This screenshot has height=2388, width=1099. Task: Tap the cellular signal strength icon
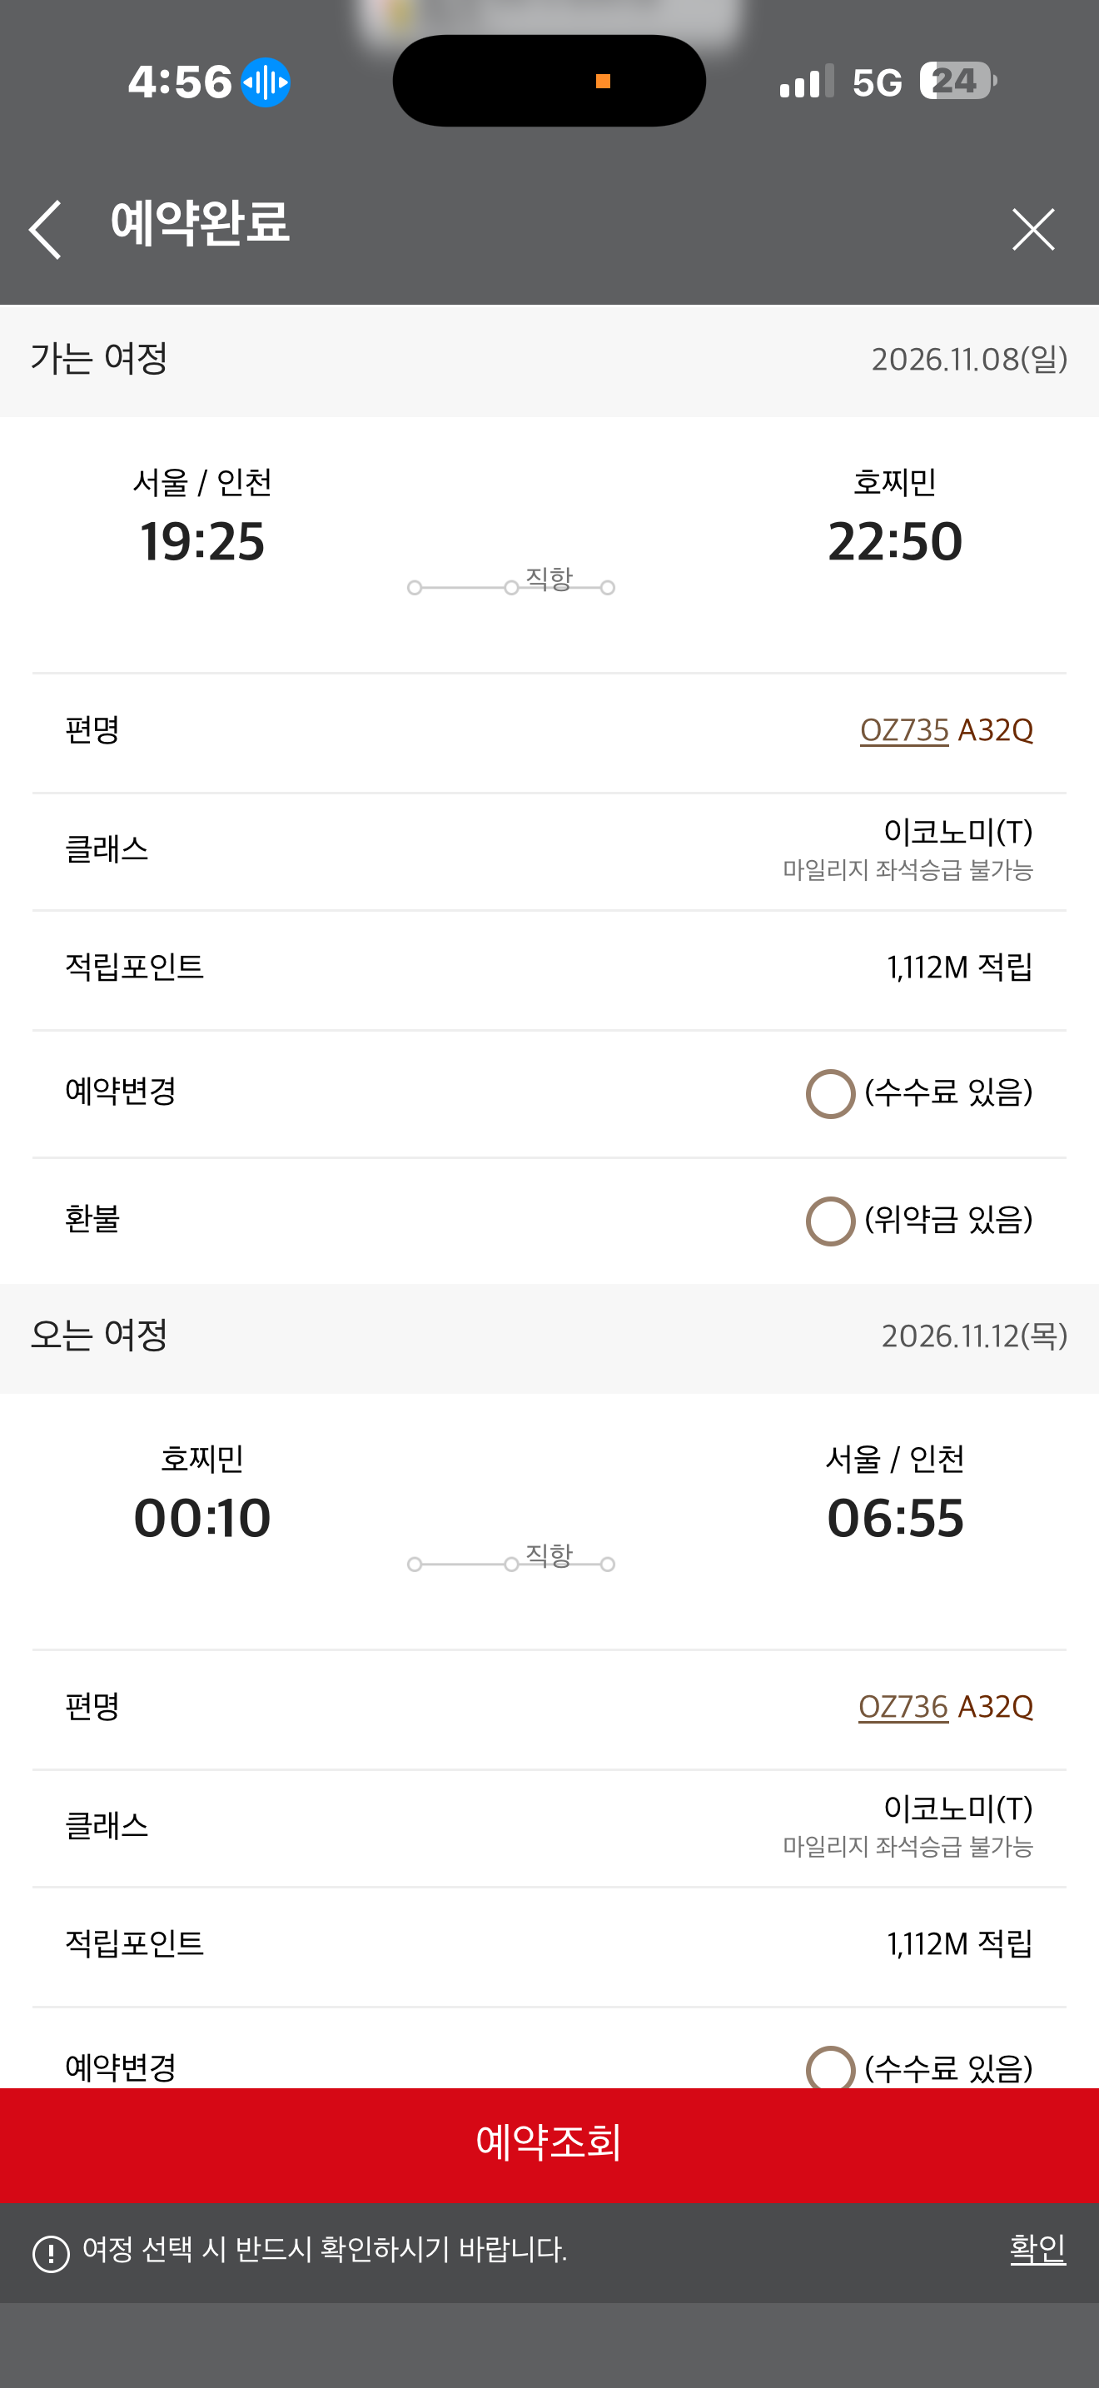coord(806,82)
